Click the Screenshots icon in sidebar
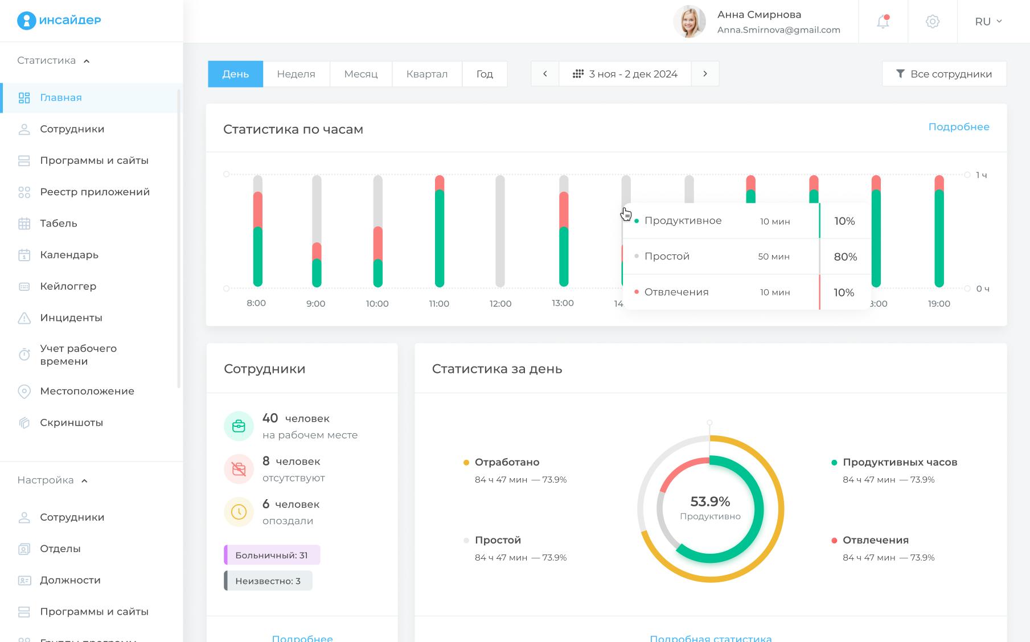Viewport: 1030px width, 642px height. click(x=24, y=423)
